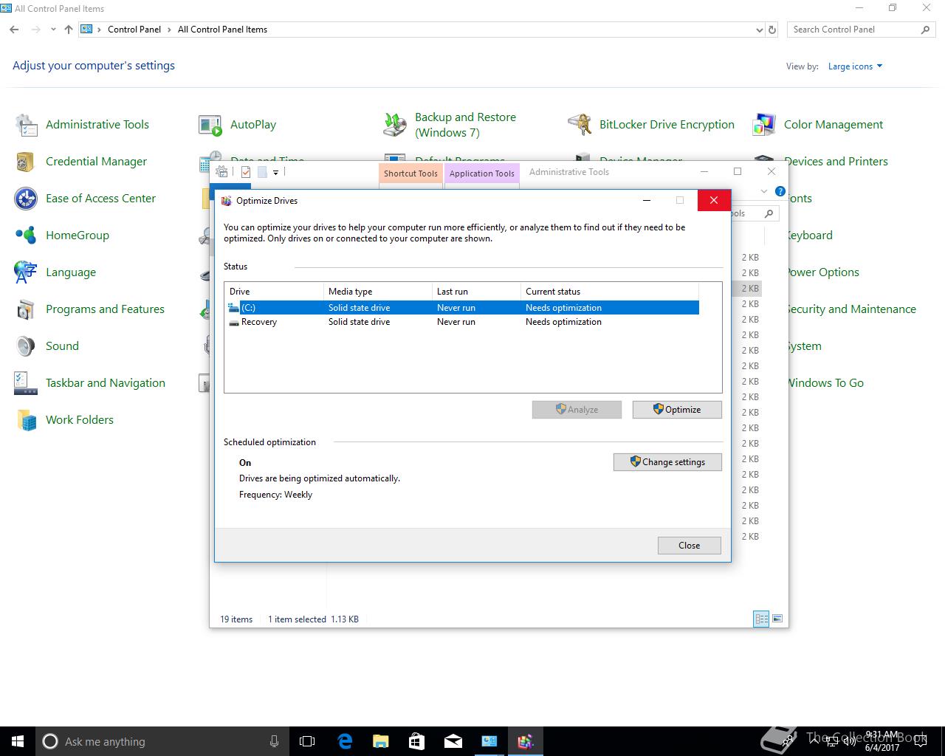Click the Help question mark icon

780,191
